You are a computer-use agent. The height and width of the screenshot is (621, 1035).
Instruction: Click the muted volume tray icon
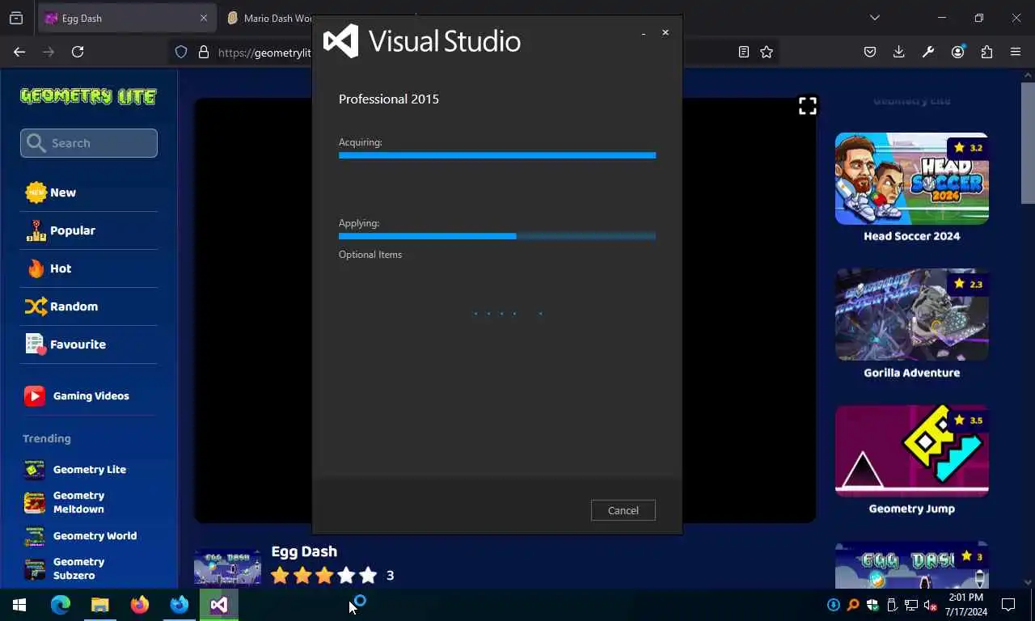[x=931, y=605]
